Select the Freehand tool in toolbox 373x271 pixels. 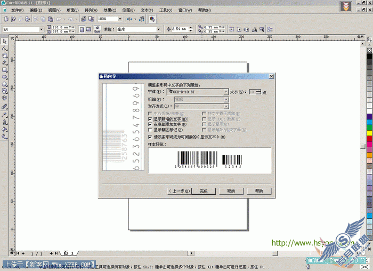pos(4,63)
